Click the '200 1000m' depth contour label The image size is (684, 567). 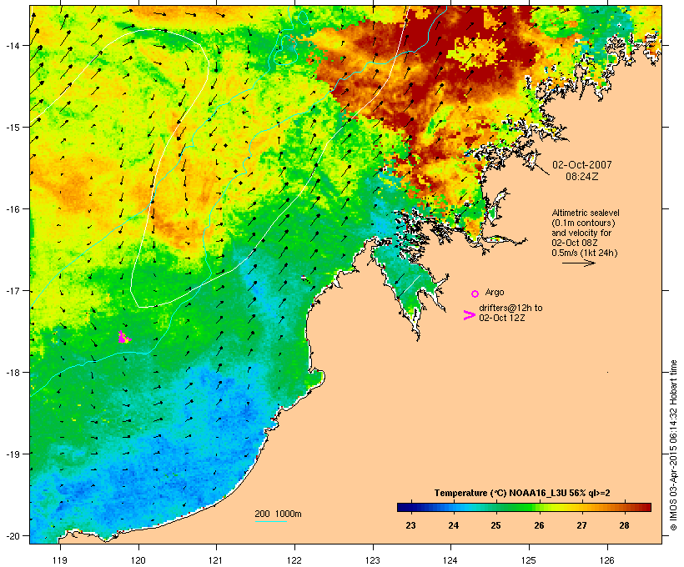pos(278,514)
